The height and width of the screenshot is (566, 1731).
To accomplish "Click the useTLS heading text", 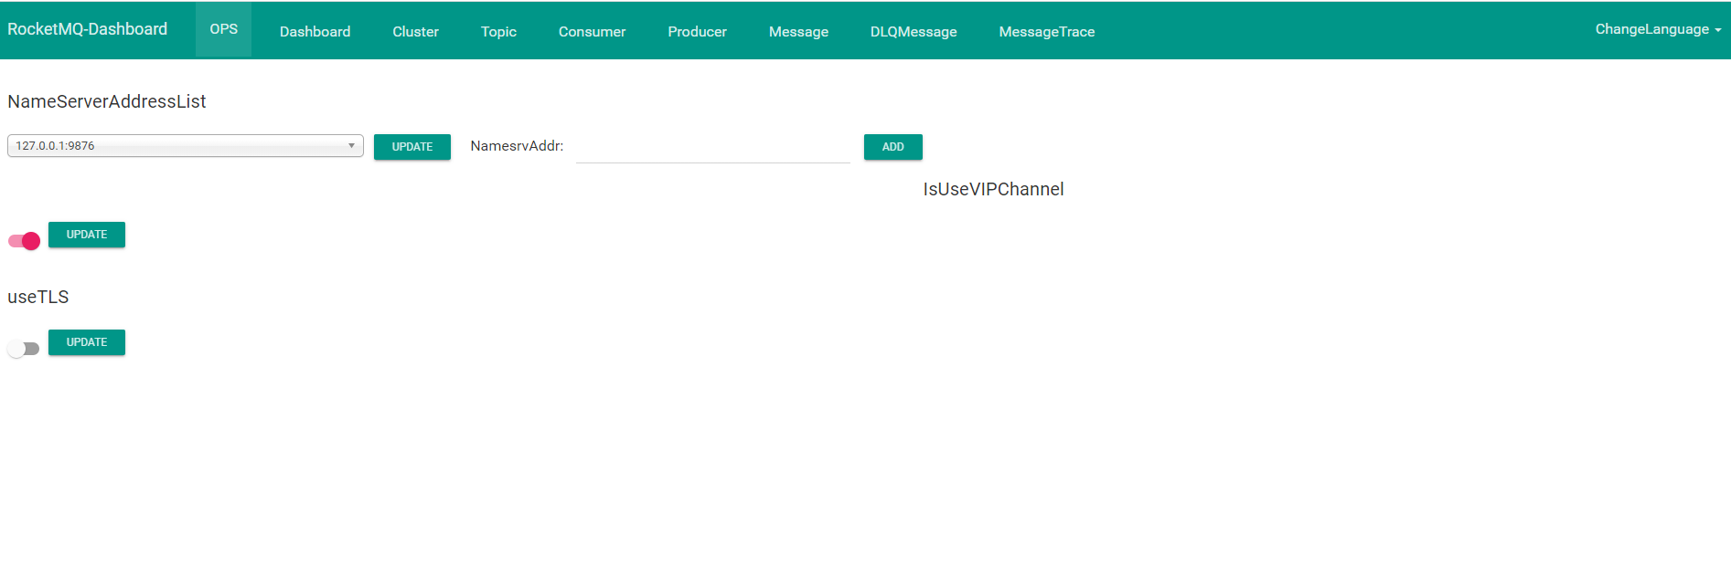I will point(38,297).
